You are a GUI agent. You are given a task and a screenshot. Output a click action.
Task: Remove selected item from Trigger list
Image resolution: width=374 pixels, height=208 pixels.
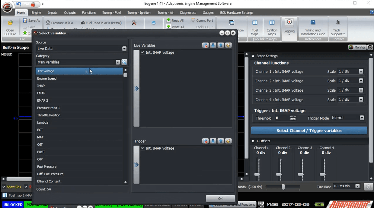[x=205, y=141]
